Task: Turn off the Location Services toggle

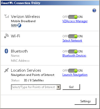Action: pos(73,71)
